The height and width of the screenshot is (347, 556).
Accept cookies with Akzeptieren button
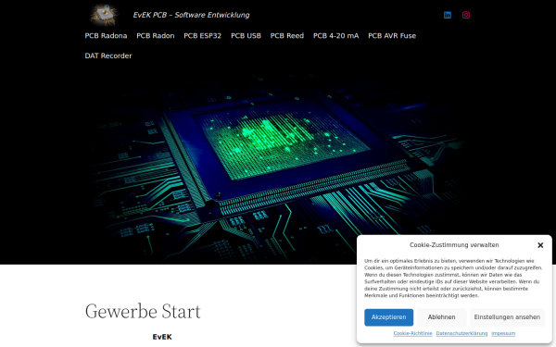(388, 317)
